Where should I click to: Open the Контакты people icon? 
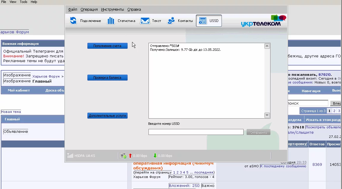pos(171,21)
